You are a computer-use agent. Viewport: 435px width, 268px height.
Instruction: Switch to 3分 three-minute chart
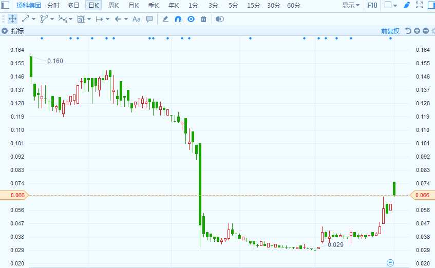point(213,5)
